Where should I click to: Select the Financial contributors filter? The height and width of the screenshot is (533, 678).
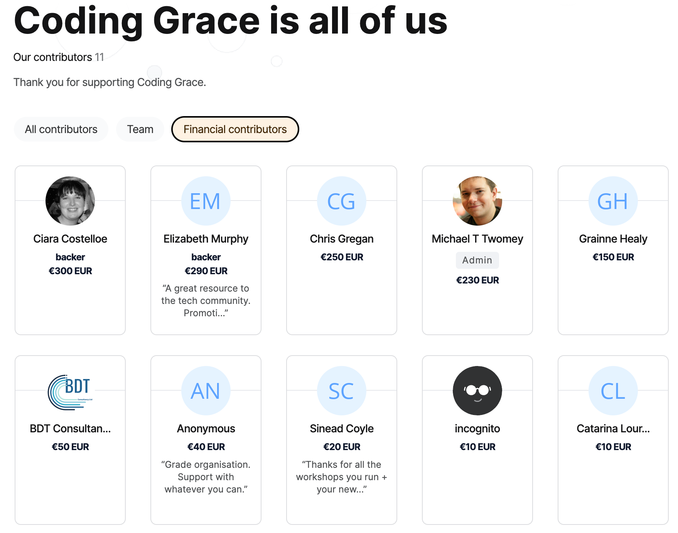[x=235, y=129]
